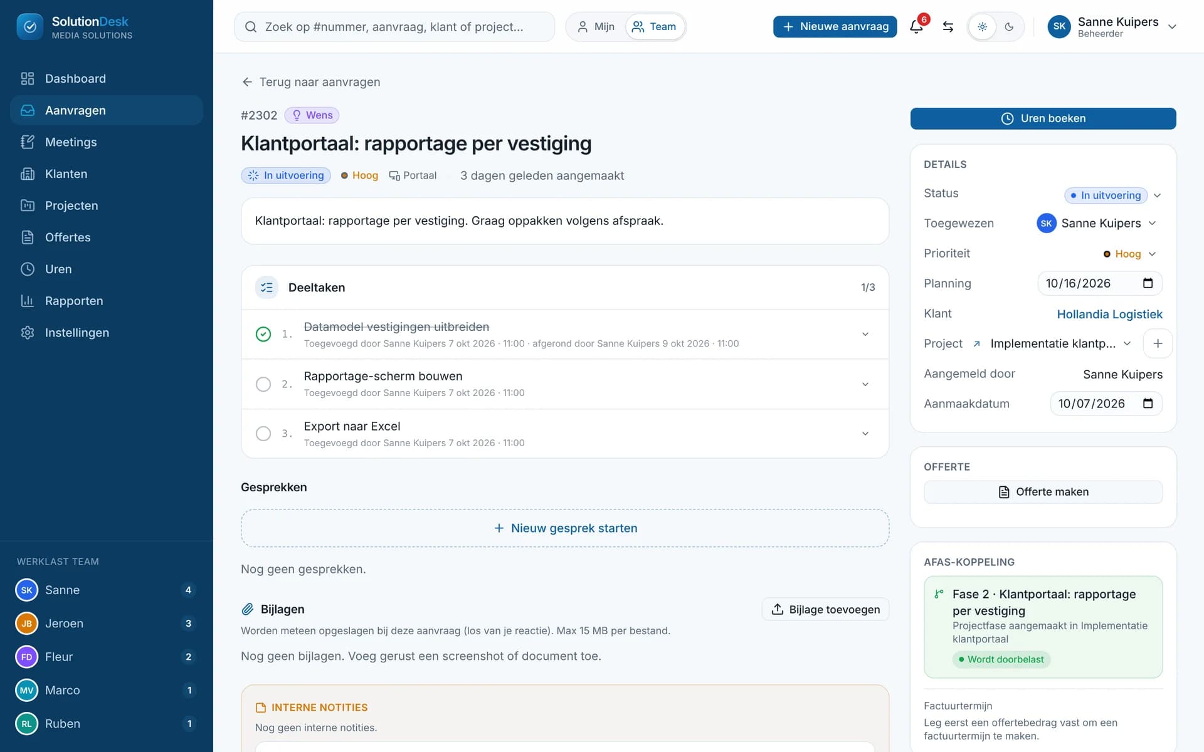Open user account menu chevron
This screenshot has height=752, width=1204.
coord(1171,26)
